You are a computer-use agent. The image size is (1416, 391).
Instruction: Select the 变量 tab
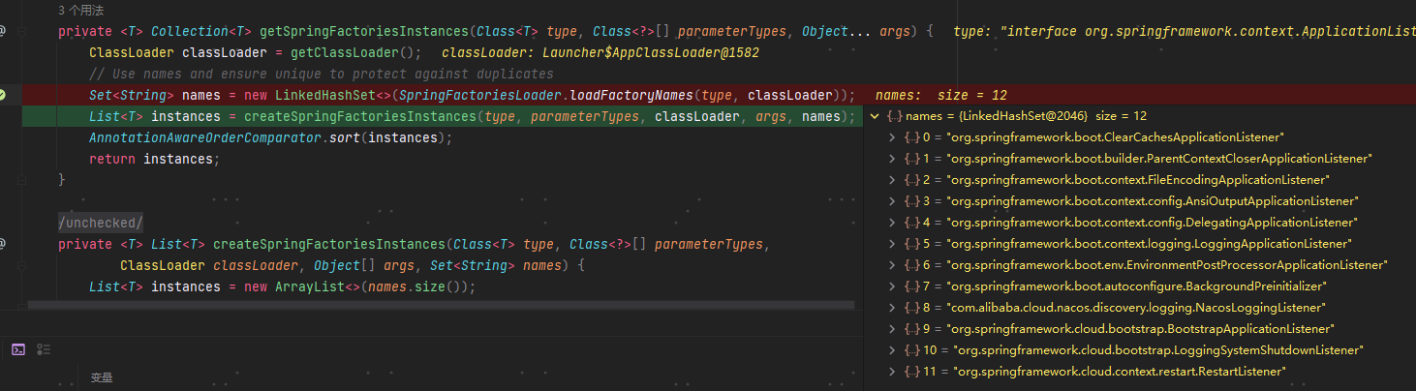[102, 377]
